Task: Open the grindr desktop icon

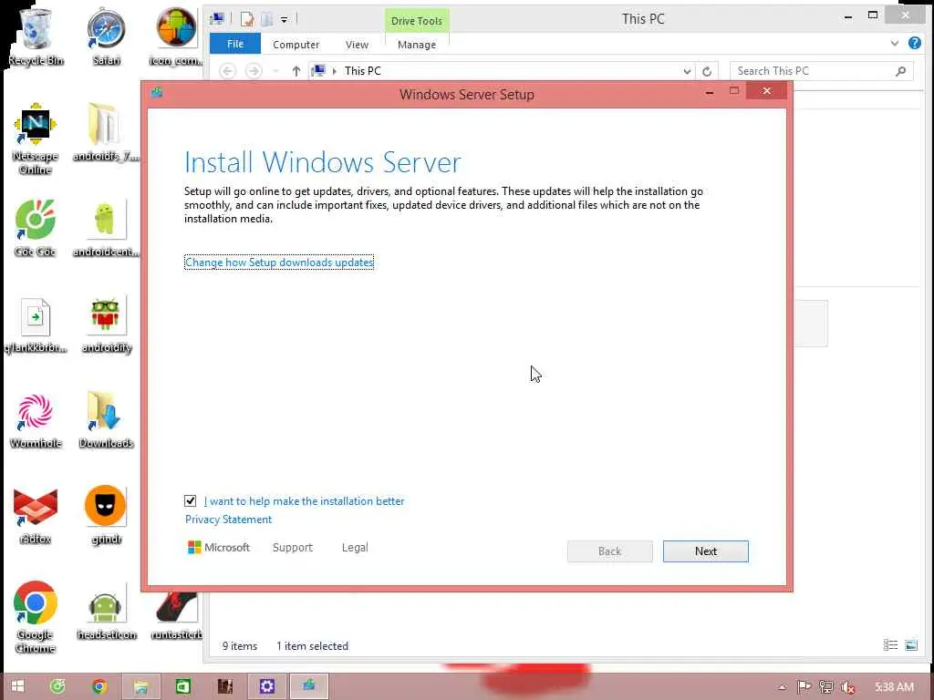Action: click(106, 516)
